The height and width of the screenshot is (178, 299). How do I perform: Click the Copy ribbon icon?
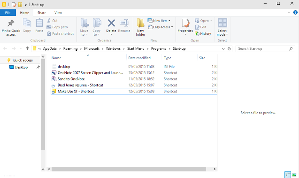point(27,23)
